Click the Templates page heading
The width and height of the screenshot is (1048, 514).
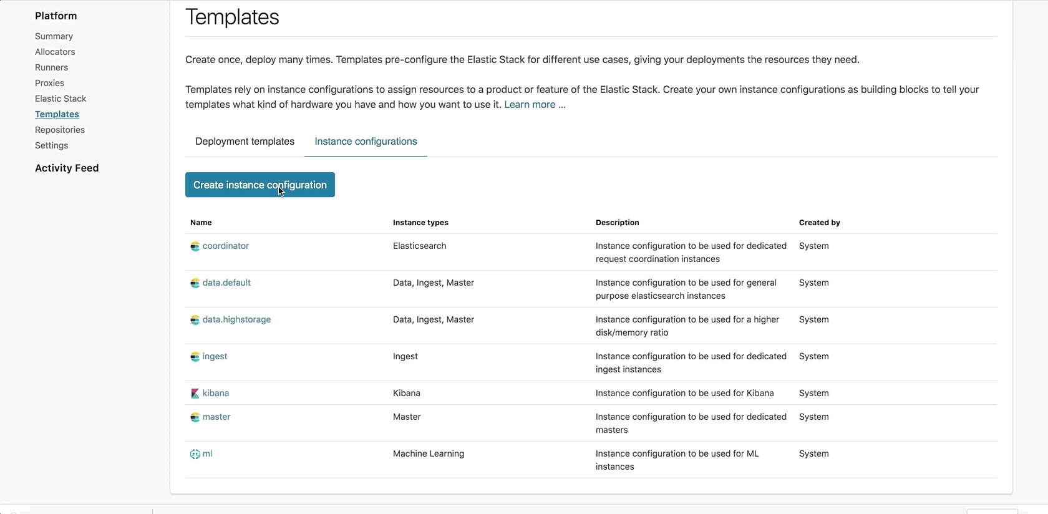click(x=232, y=17)
